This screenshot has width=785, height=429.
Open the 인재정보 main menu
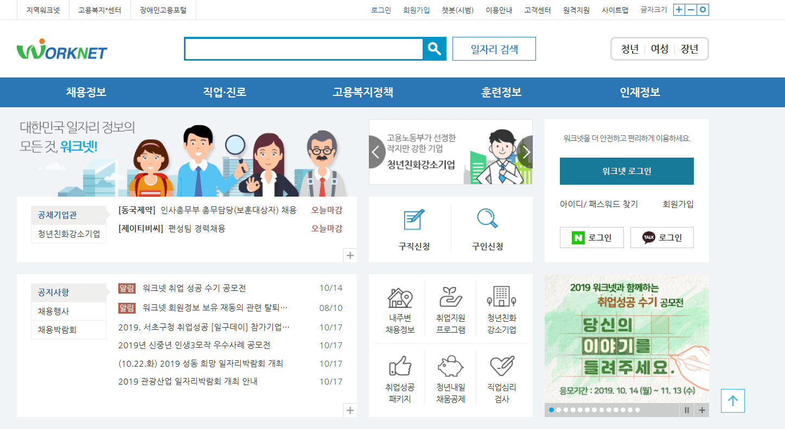[640, 92]
